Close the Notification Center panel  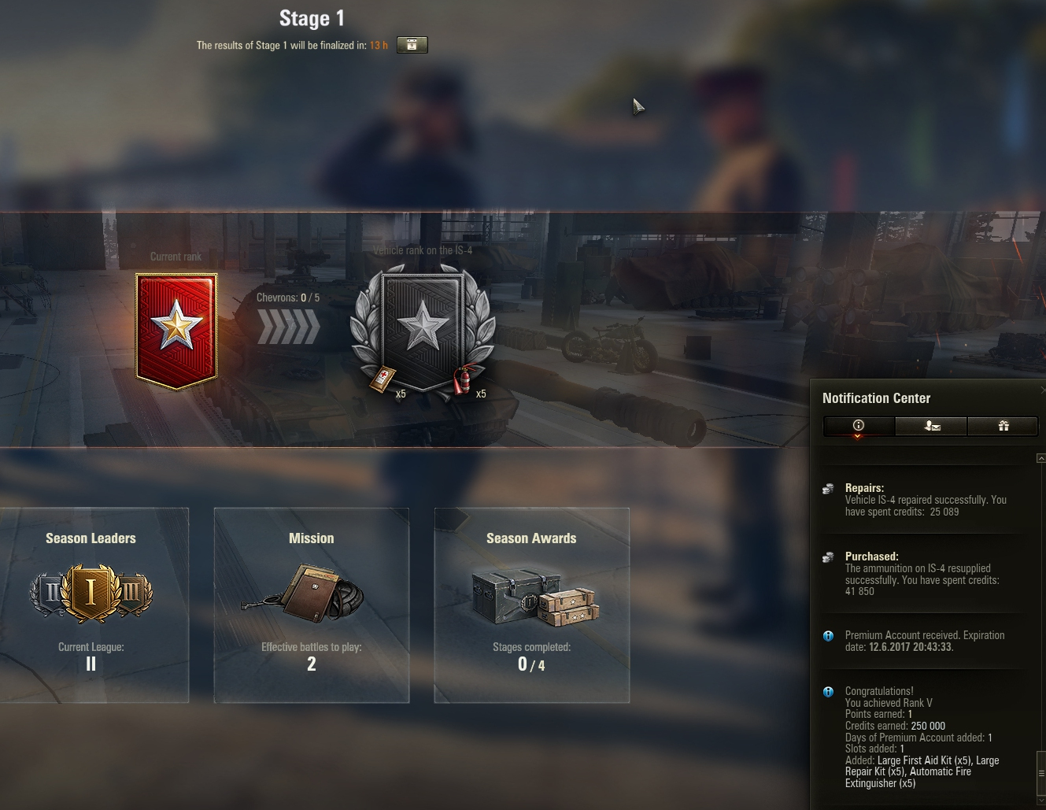coord(1043,390)
